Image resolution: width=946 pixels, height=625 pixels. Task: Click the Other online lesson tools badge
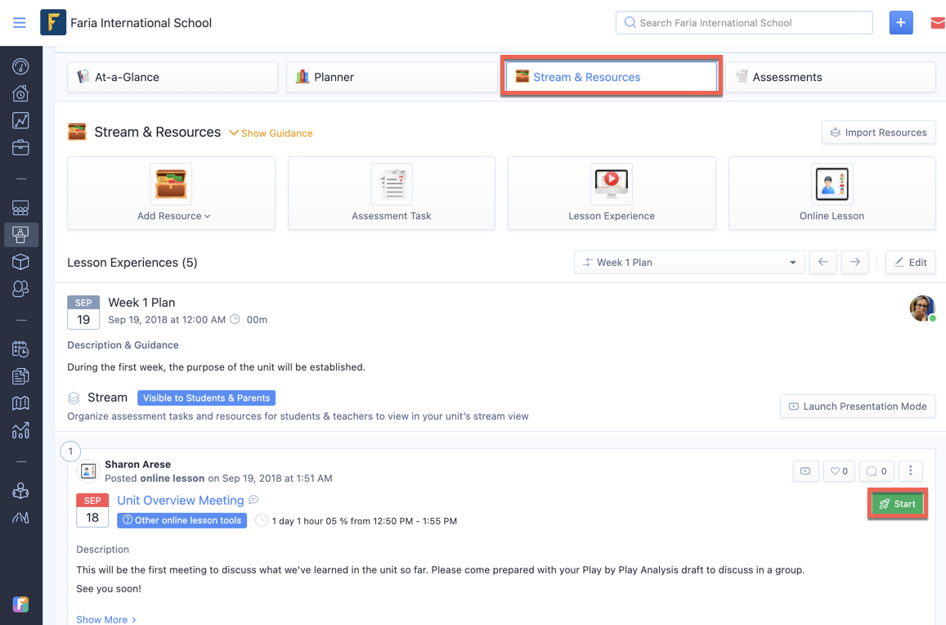pyautogui.click(x=182, y=520)
